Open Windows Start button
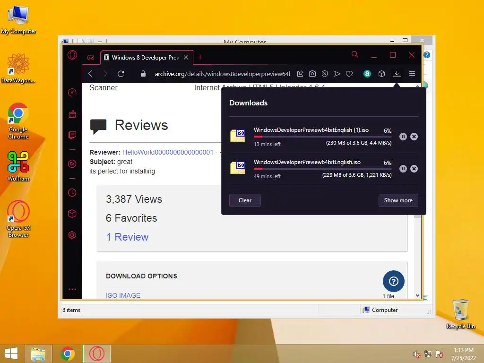The height and width of the screenshot is (363, 484). point(11,354)
